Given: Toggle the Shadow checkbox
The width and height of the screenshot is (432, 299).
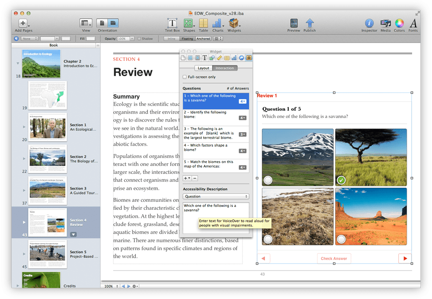Looking at the screenshot, I should 139,39.
